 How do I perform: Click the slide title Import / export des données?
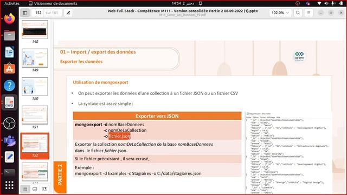98,52
